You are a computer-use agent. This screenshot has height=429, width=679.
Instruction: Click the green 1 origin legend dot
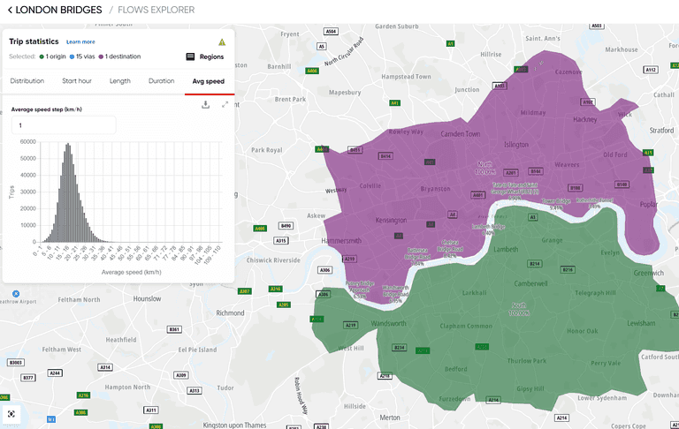click(42, 56)
